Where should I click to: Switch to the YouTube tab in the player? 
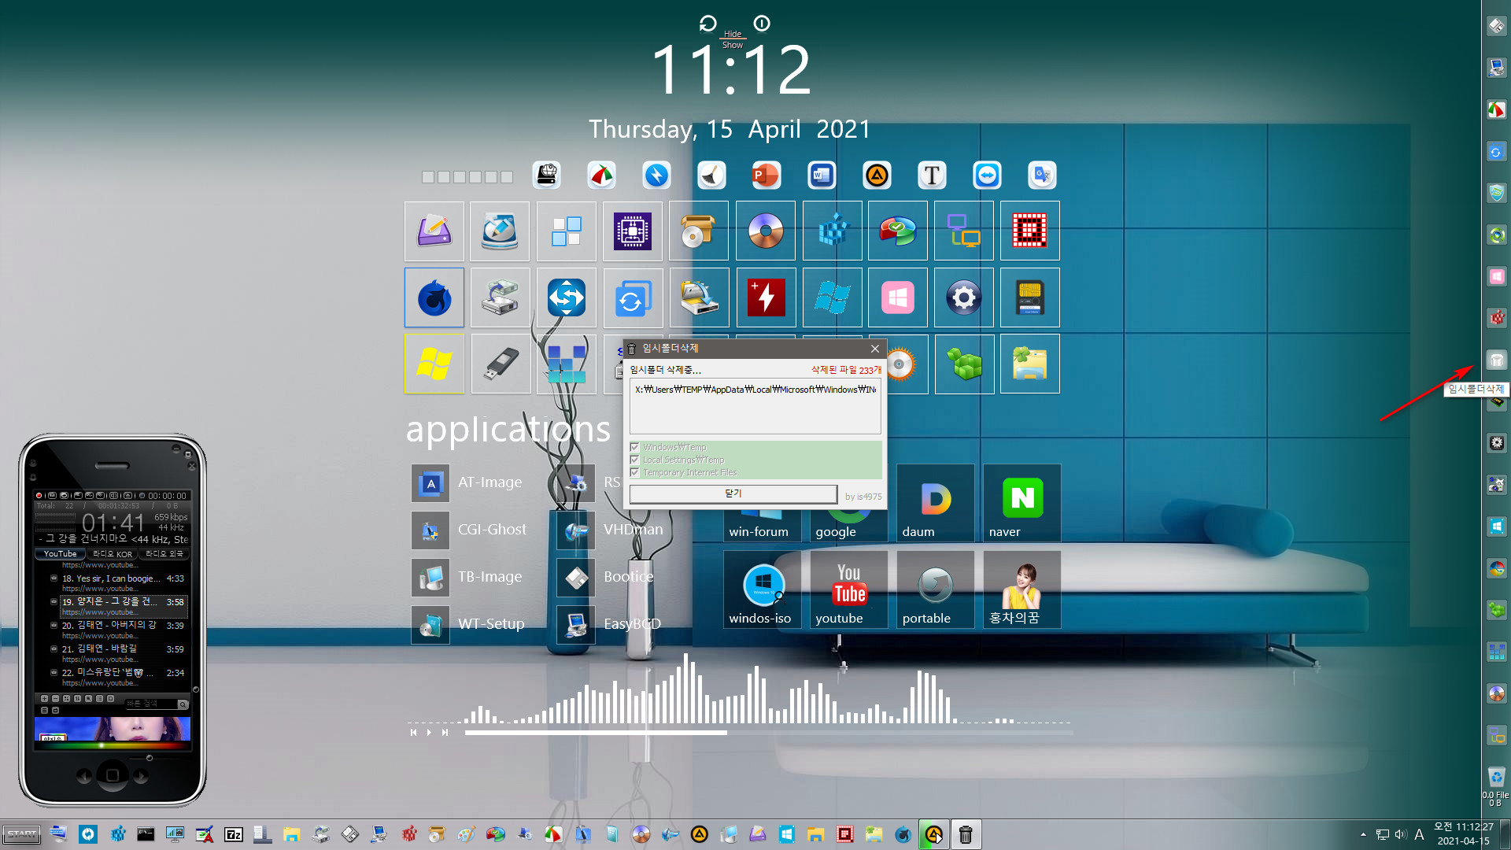point(60,553)
